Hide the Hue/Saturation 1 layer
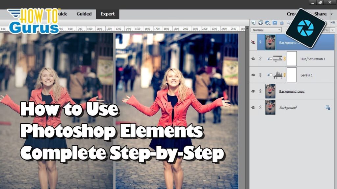This screenshot has width=337, height=189. [253, 59]
